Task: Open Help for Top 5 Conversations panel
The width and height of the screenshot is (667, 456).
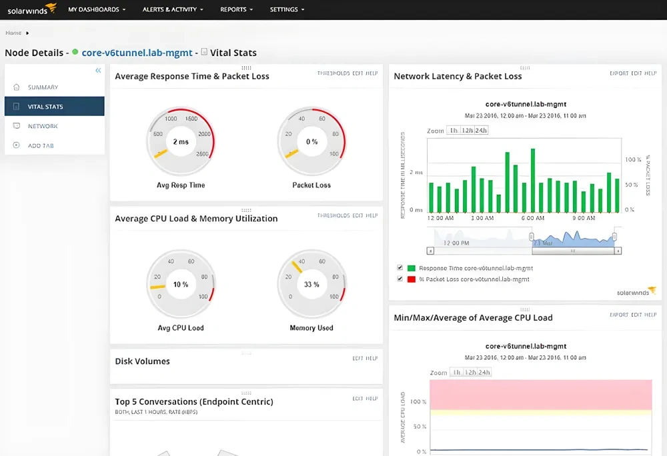Action: point(372,399)
